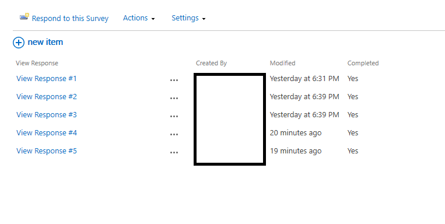This screenshot has height=224, width=445.
Task: Click Modified time for Response #3
Action: (304, 115)
